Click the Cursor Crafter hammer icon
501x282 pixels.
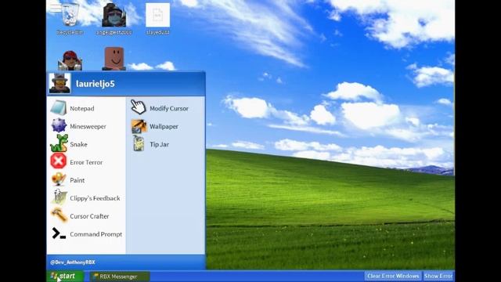pos(59,215)
